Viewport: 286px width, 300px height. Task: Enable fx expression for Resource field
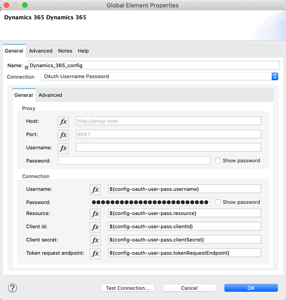pos(95,214)
